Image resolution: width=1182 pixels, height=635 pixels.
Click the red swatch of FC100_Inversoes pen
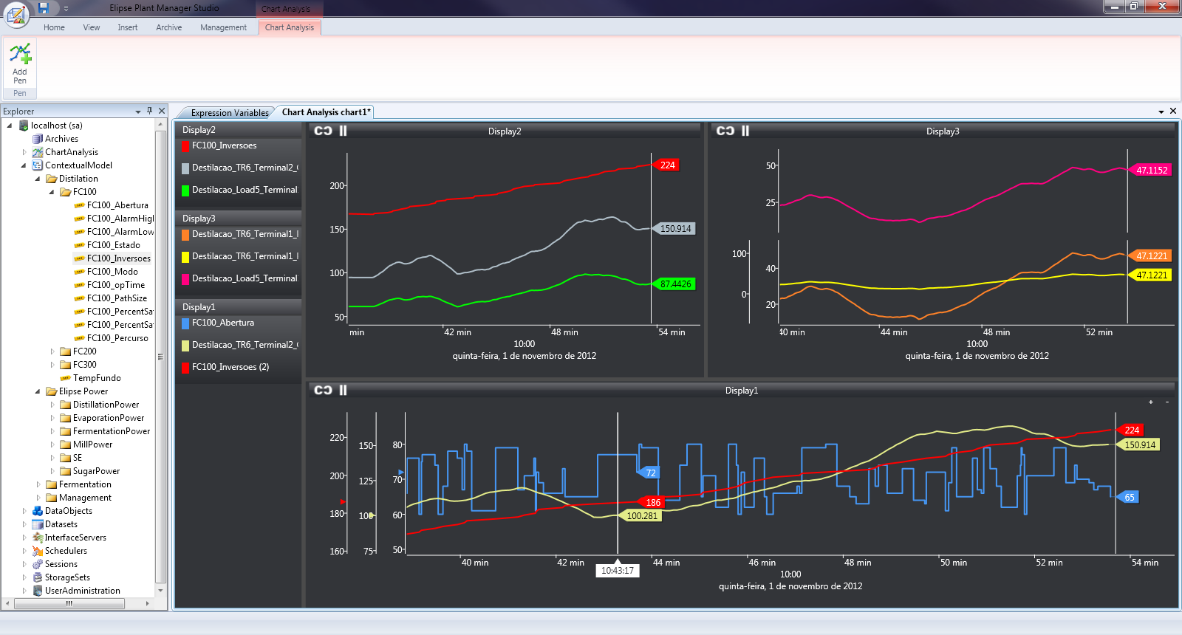tap(185, 146)
